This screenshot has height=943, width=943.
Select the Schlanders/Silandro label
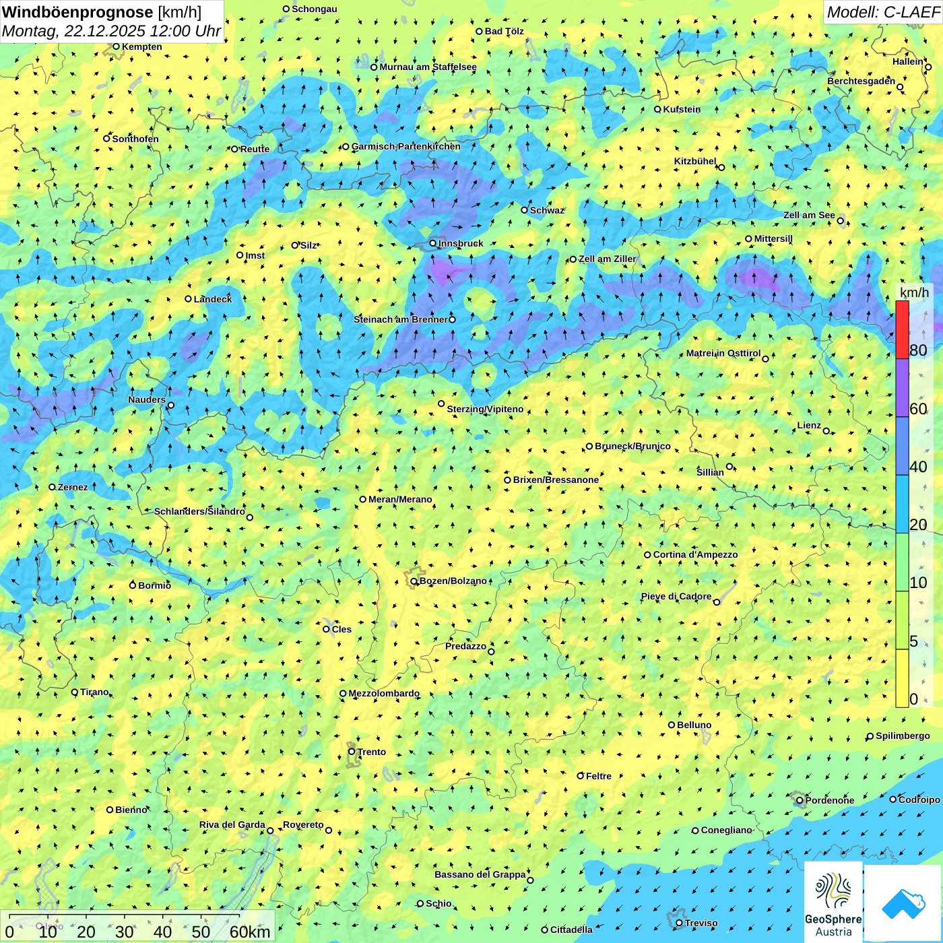coord(199,511)
